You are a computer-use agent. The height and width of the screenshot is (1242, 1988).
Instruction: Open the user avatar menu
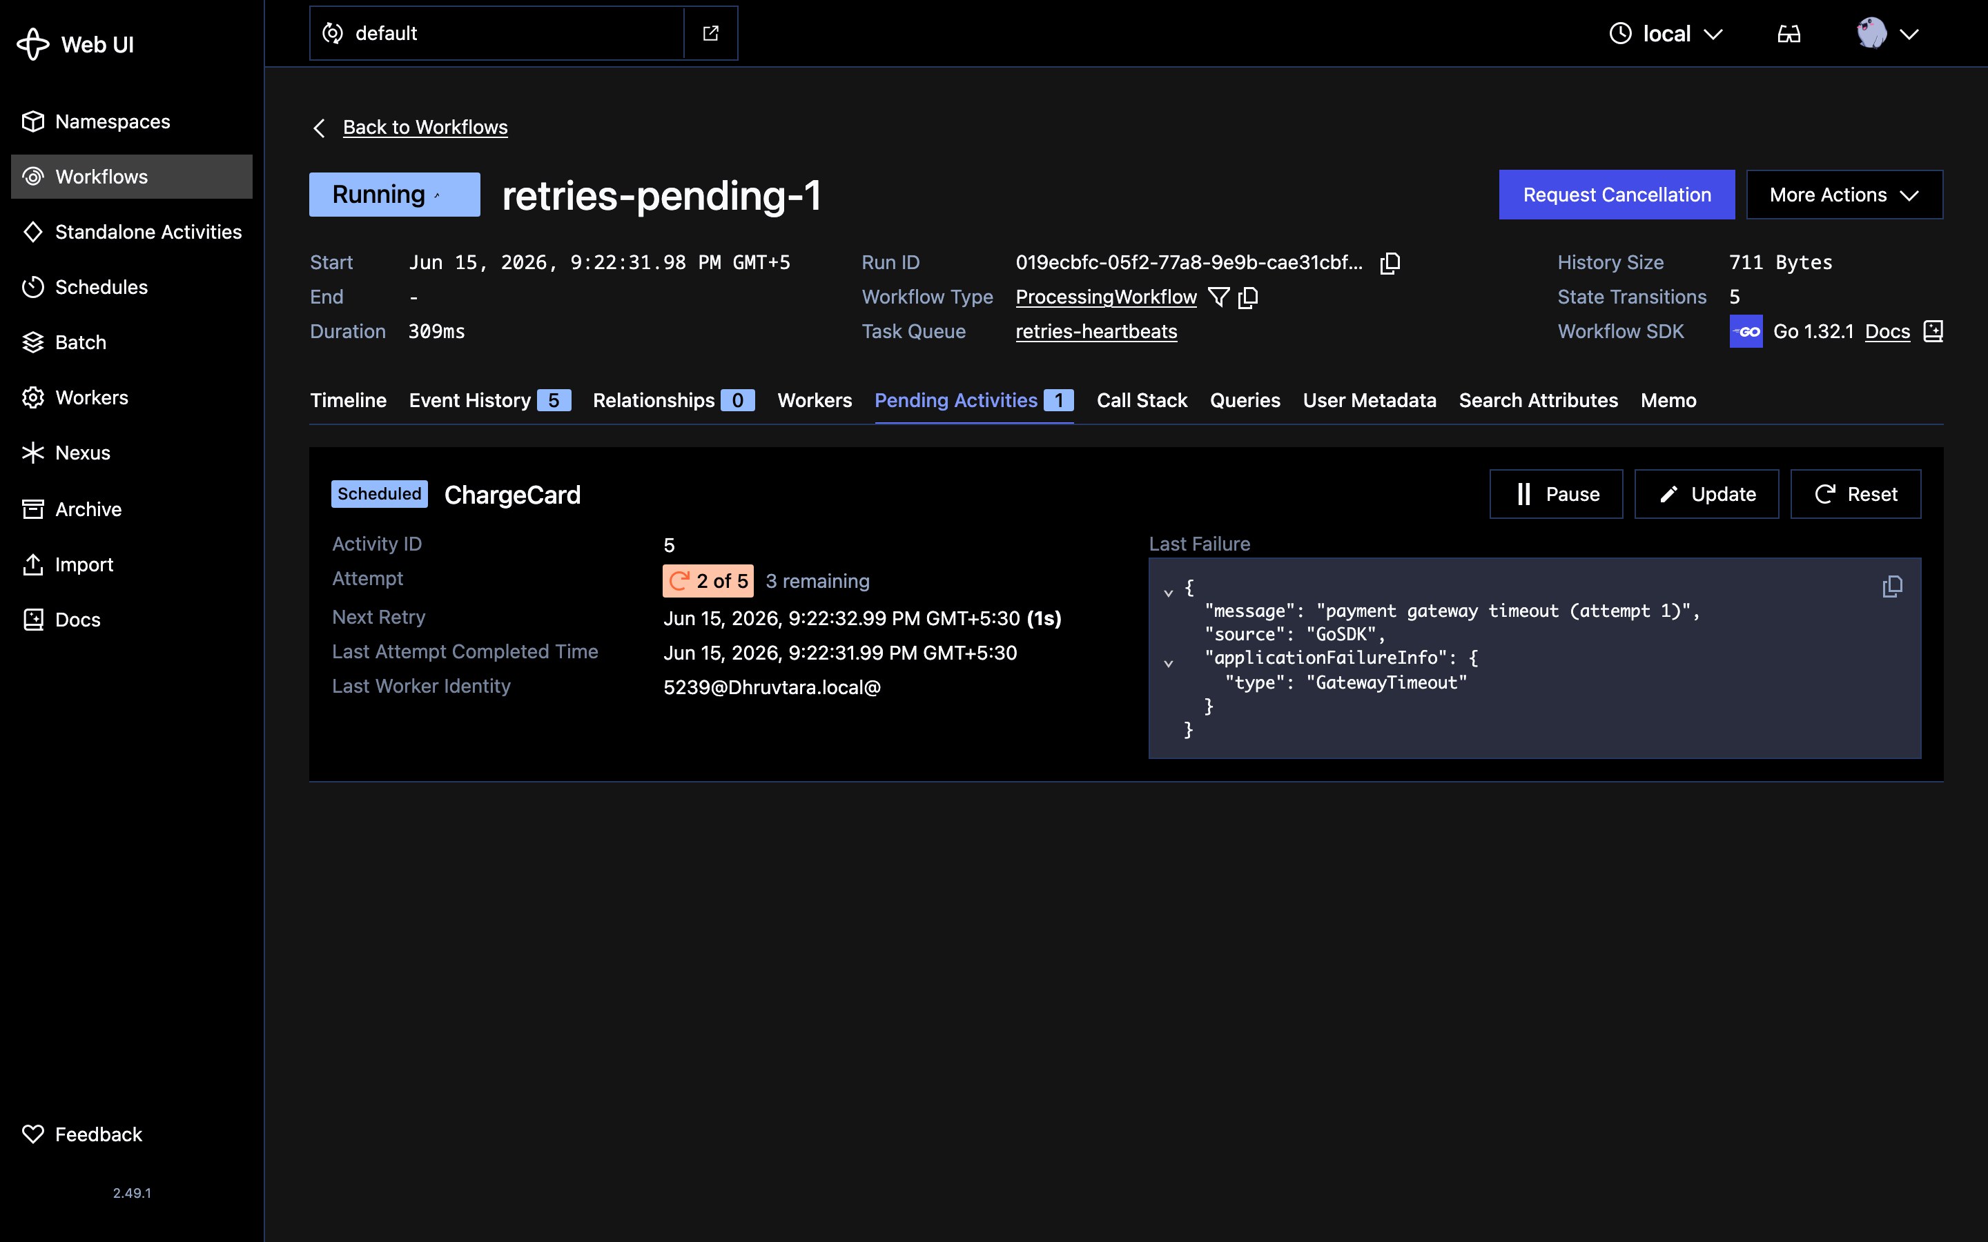[x=1887, y=34]
